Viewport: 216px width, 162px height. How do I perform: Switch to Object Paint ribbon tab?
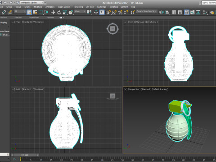[x=34, y=18]
